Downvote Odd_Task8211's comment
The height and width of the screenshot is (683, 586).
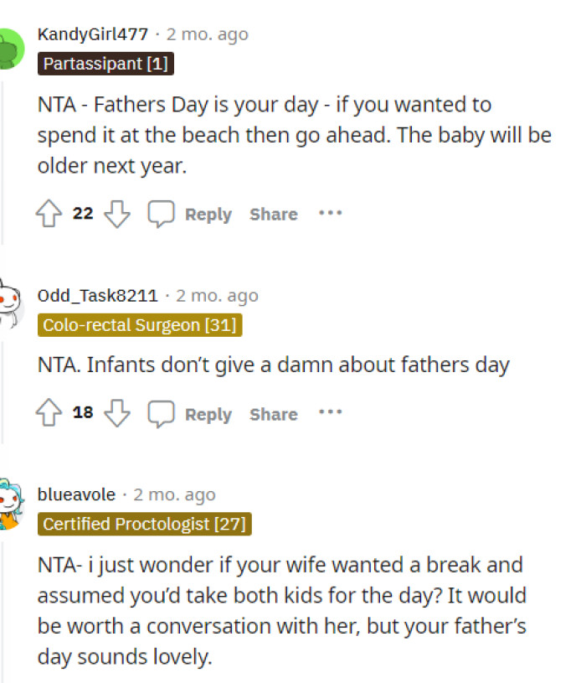pos(118,413)
